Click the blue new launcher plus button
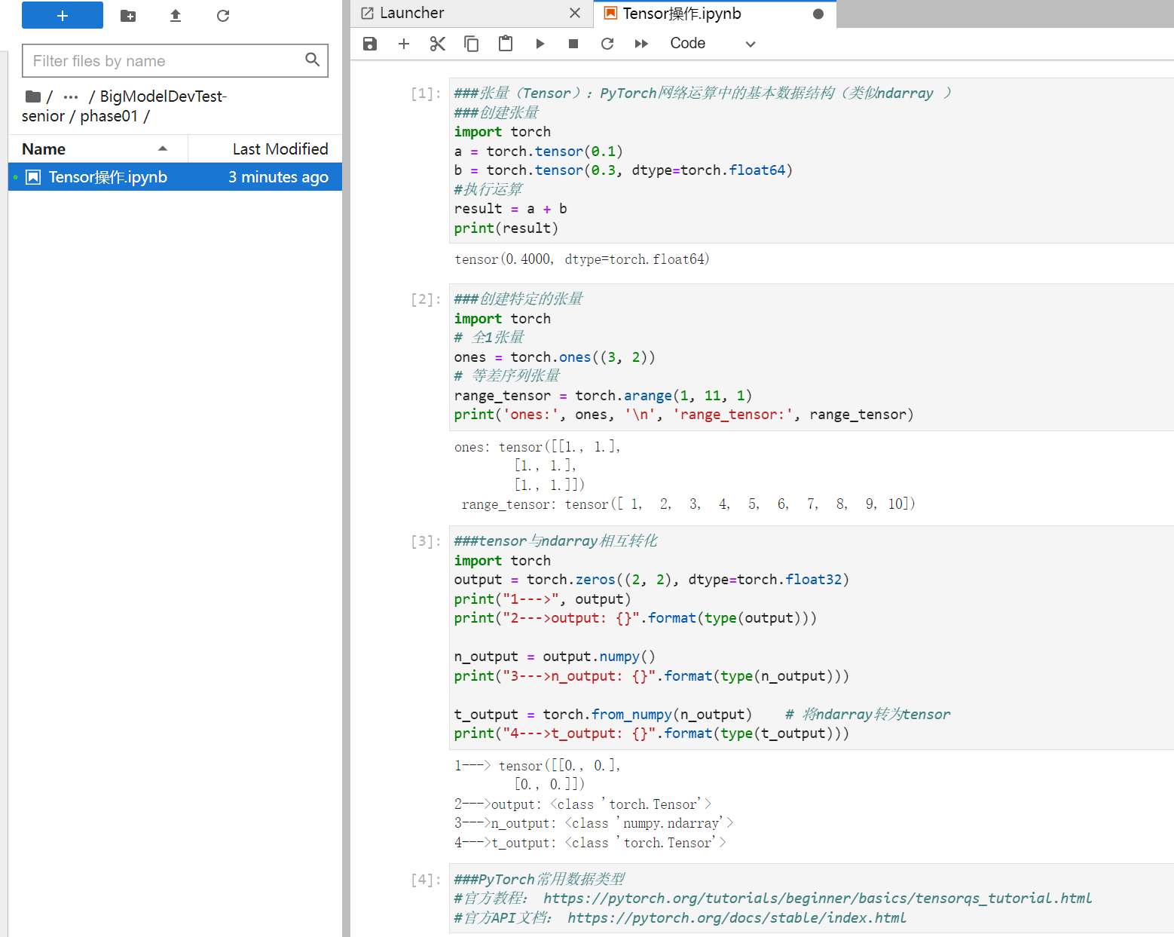 pyautogui.click(x=63, y=15)
